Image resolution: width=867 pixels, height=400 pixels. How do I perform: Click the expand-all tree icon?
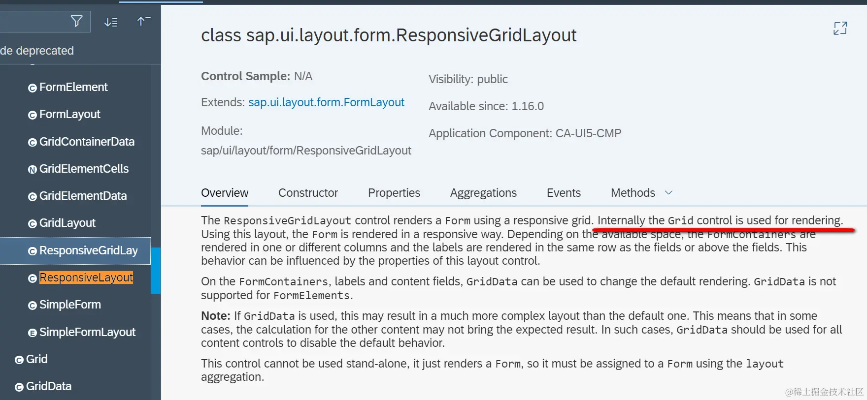(x=111, y=22)
